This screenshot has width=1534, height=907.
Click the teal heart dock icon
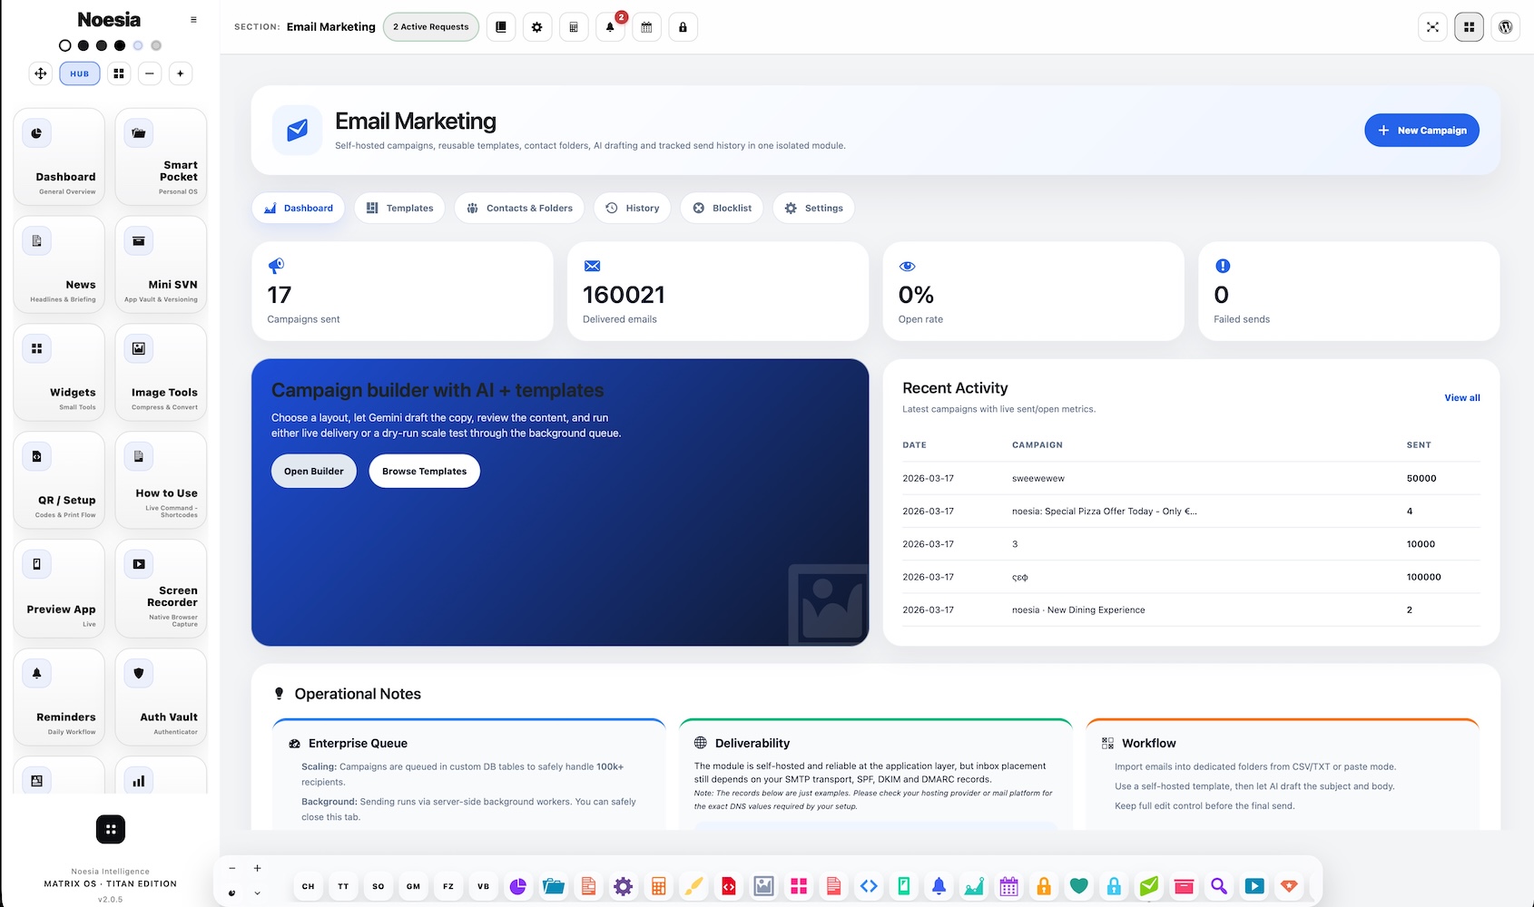pos(1078,886)
